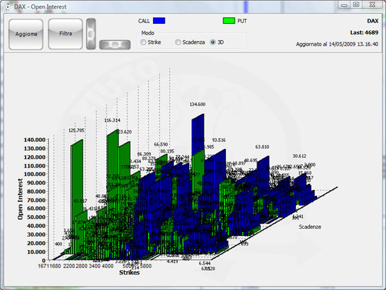Open the Filtra filter button

click(66, 34)
